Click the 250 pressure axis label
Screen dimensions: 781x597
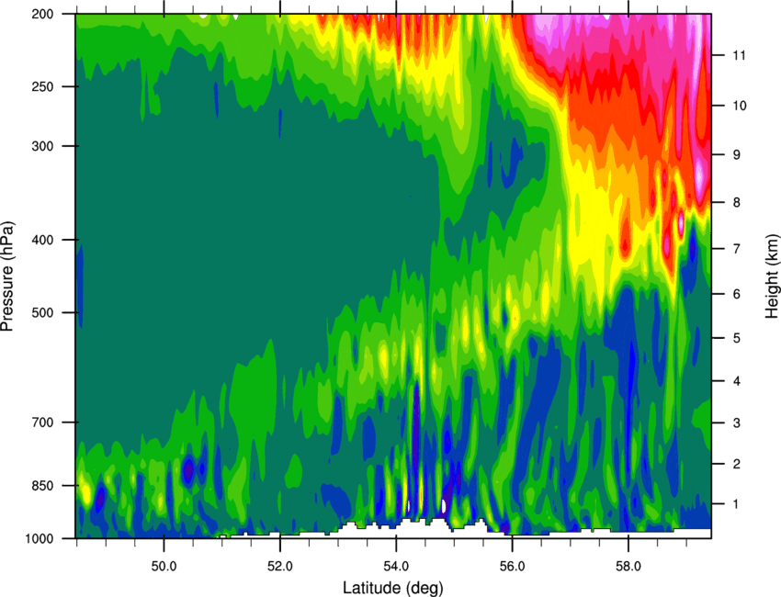pos(42,86)
